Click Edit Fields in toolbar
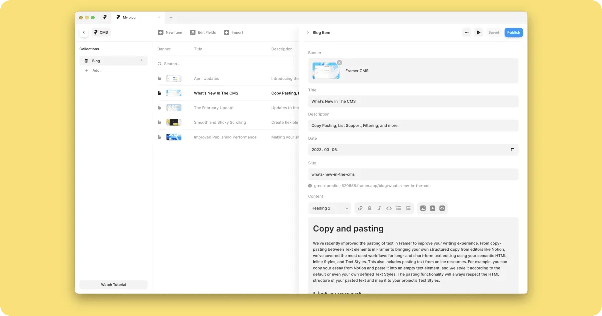Viewport: 602px width, 316px height. click(x=203, y=32)
